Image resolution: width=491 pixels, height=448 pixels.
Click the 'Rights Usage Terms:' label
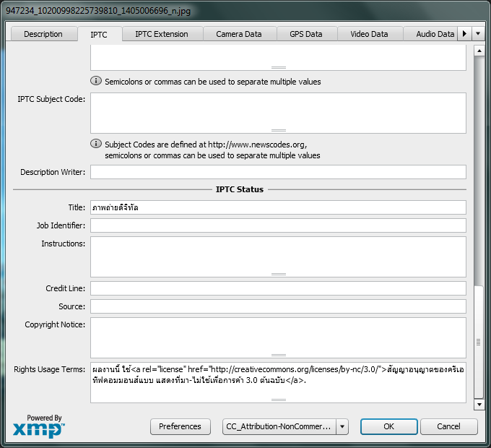click(x=50, y=369)
